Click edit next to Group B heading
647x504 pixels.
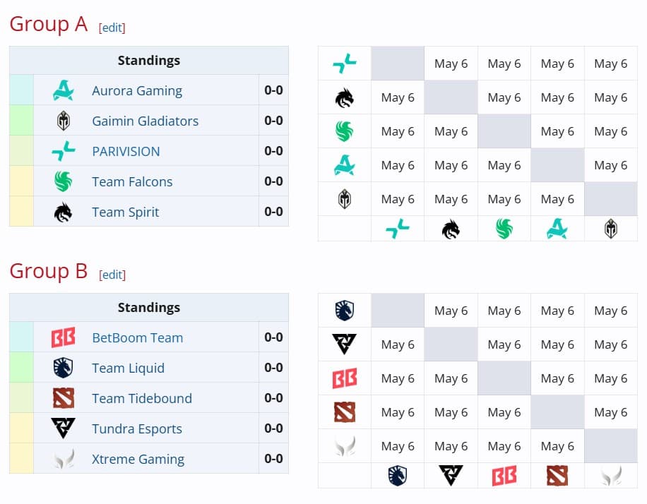pyautogui.click(x=112, y=275)
